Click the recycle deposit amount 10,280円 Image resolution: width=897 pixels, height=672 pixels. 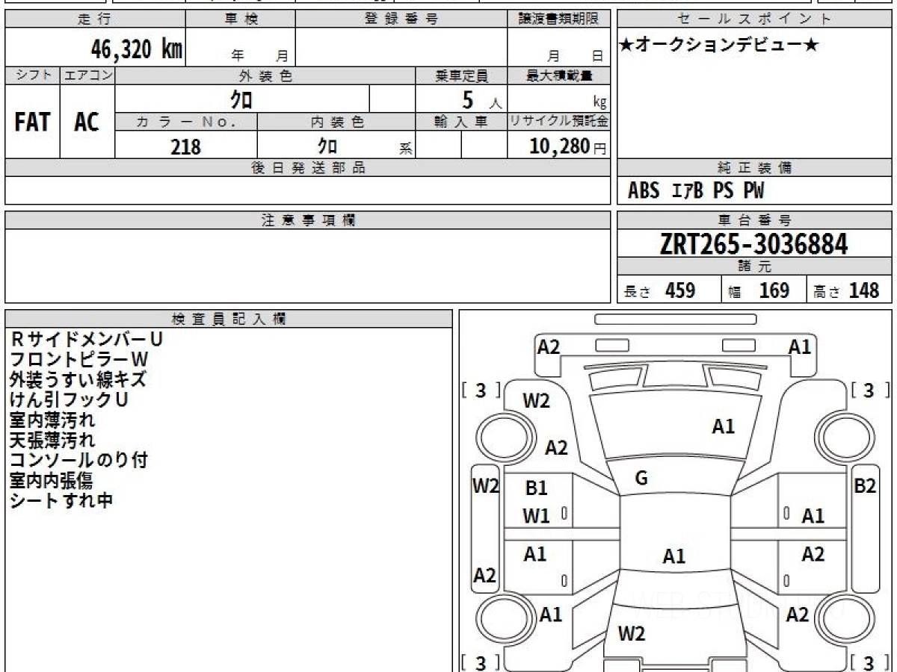(568, 146)
